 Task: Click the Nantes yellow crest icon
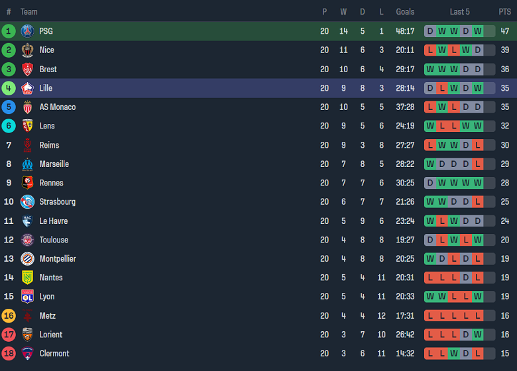point(27,278)
